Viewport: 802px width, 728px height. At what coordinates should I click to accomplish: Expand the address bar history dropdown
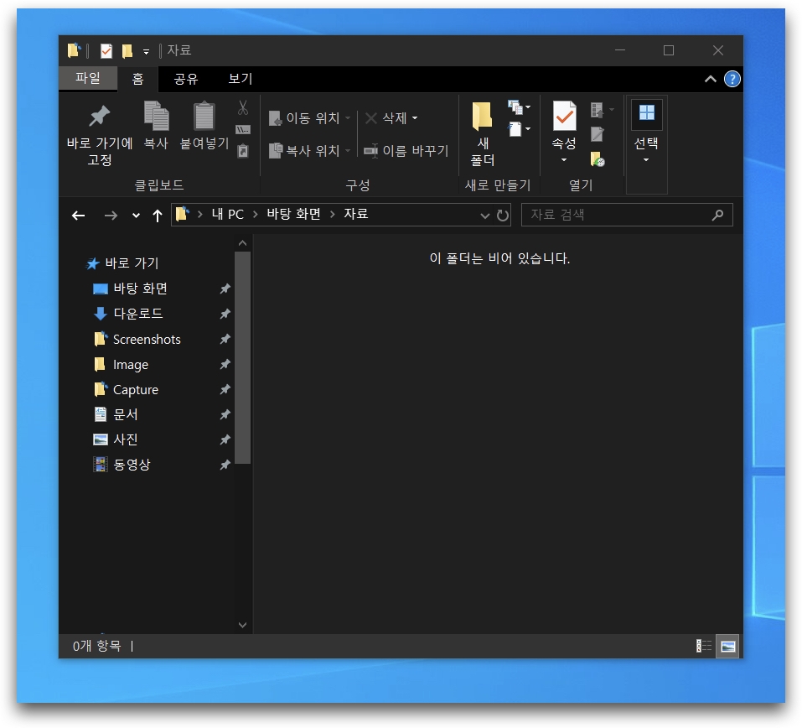point(485,216)
